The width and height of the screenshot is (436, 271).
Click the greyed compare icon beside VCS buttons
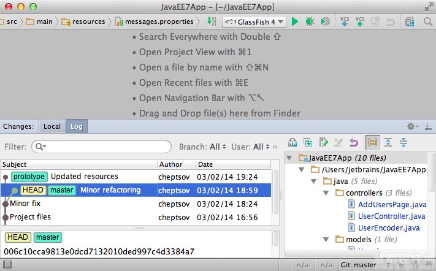point(375,21)
